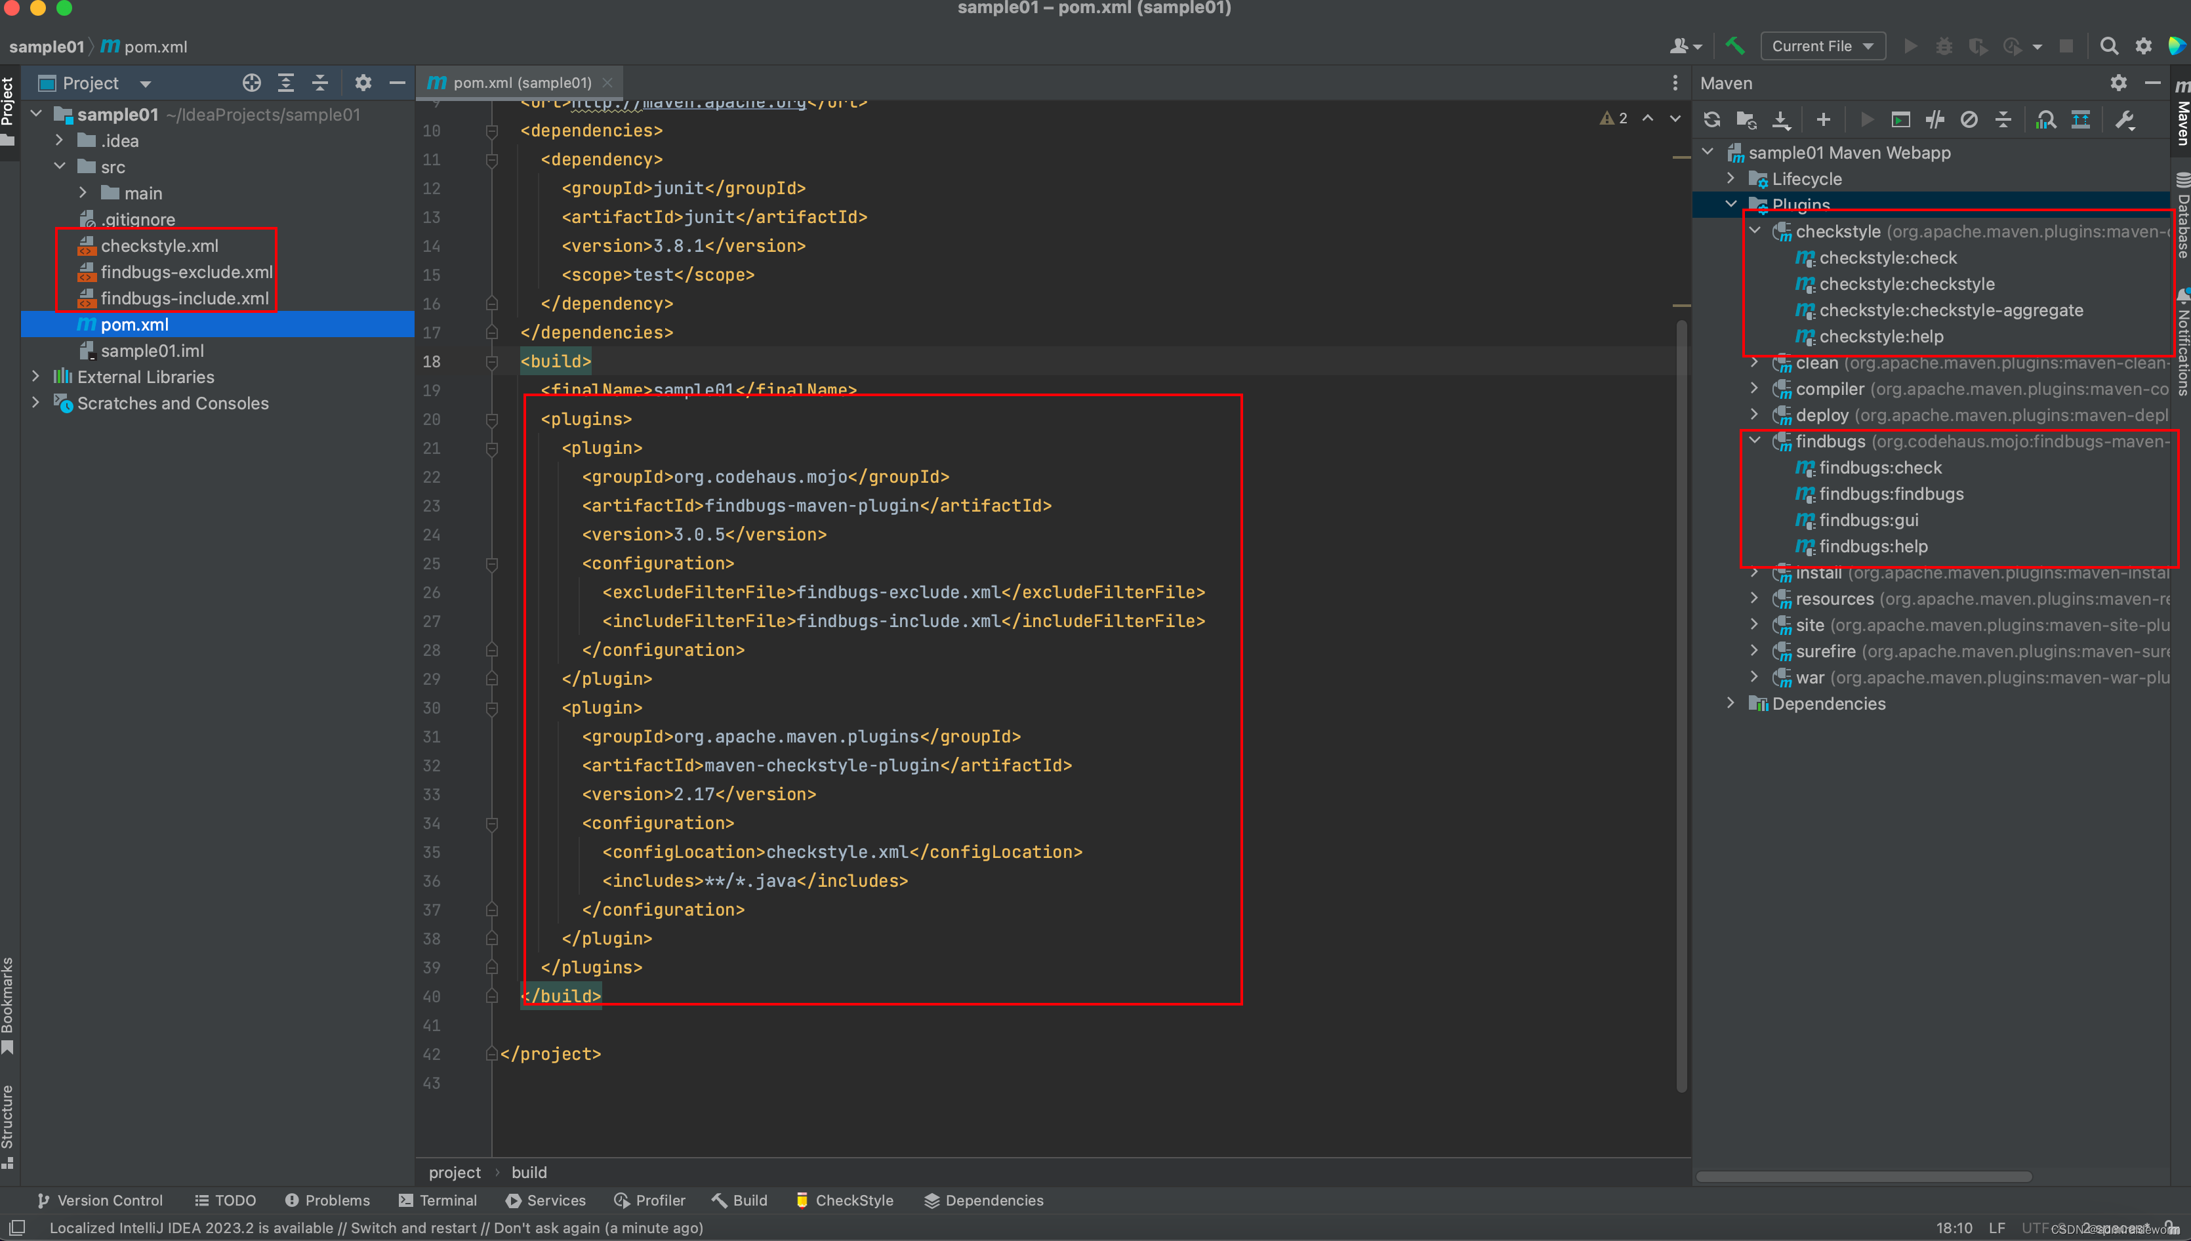This screenshot has width=2191, height=1241.
Task: Open the Build tool window
Action: click(740, 1200)
